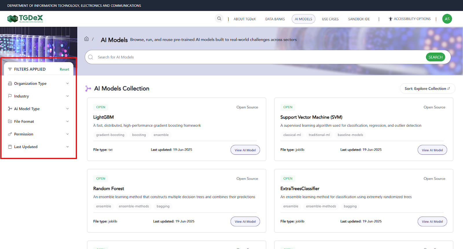Click the OPEN badge on LightGBM card
This screenshot has width=463, height=249.
tap(101, 107)
